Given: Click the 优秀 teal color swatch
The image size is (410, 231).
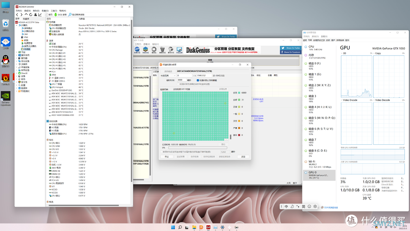Looking at the screenshot, I should (239, 93).
